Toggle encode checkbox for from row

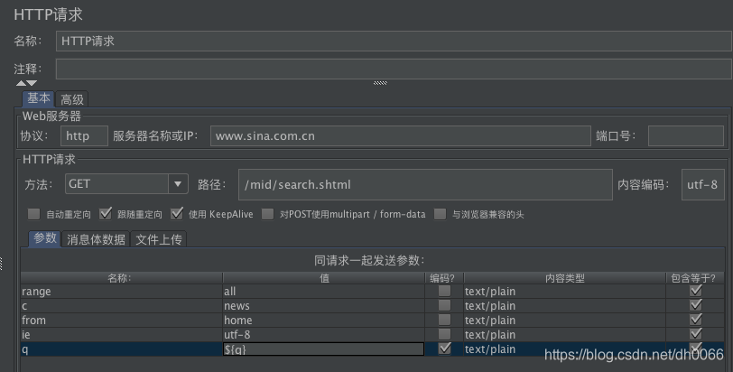[x=444, y=320]
